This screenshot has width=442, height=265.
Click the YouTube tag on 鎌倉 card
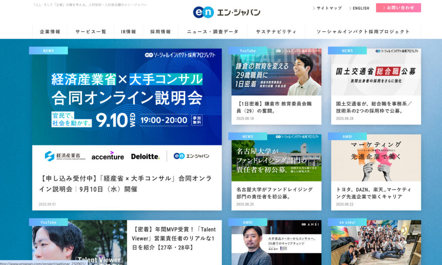pos(248,51)
